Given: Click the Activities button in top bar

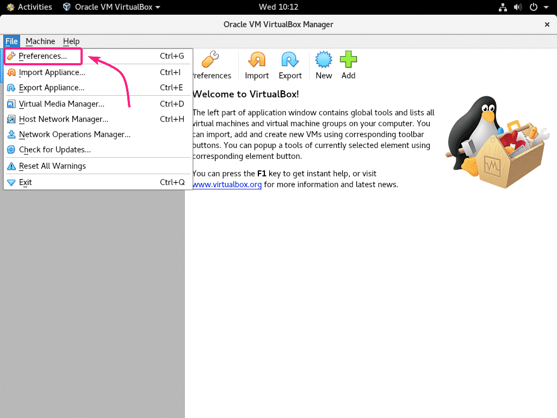Looking at the screenshot, I should pos(29,7).
